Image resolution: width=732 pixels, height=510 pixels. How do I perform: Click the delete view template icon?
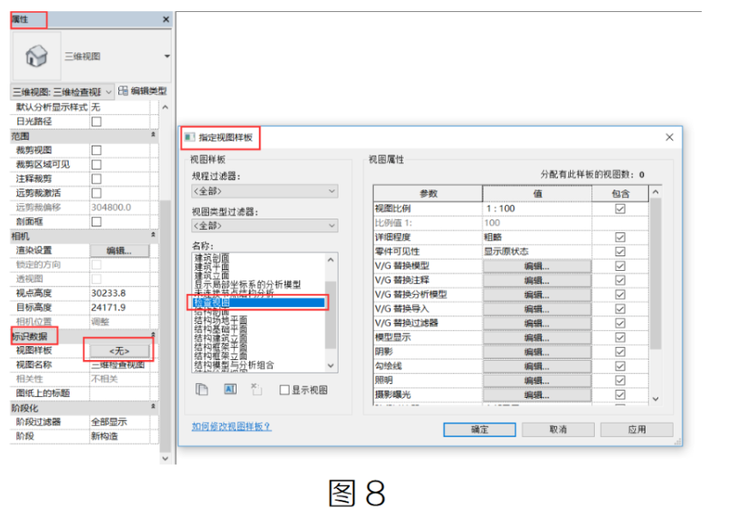(256, 389)
